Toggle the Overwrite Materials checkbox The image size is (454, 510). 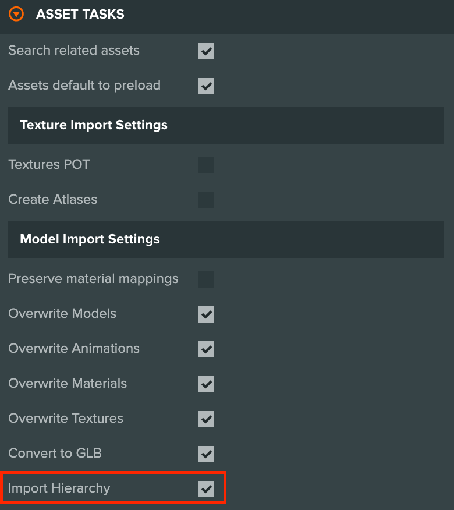(x=206, y=384)
